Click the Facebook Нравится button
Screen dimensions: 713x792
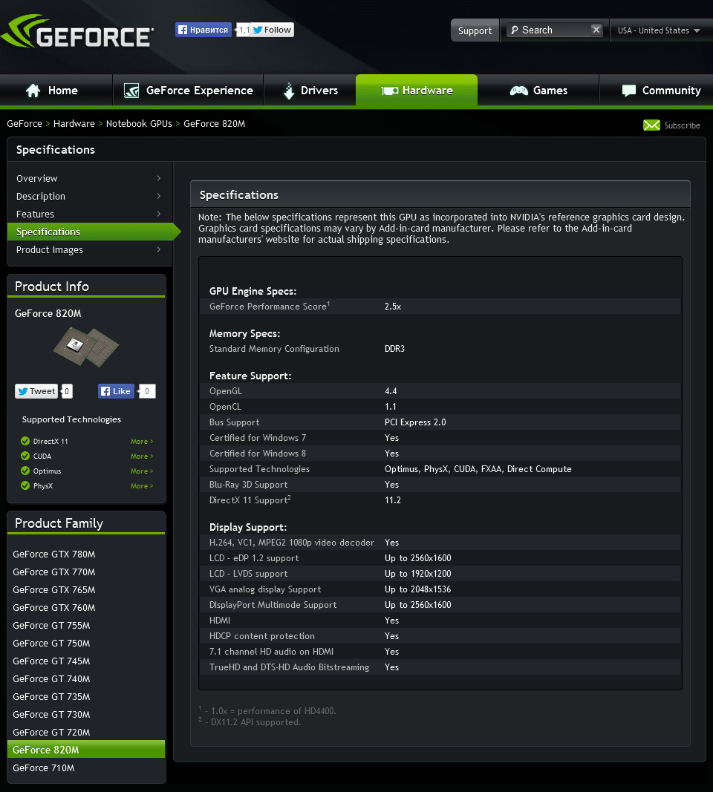[x=204, y=30]
